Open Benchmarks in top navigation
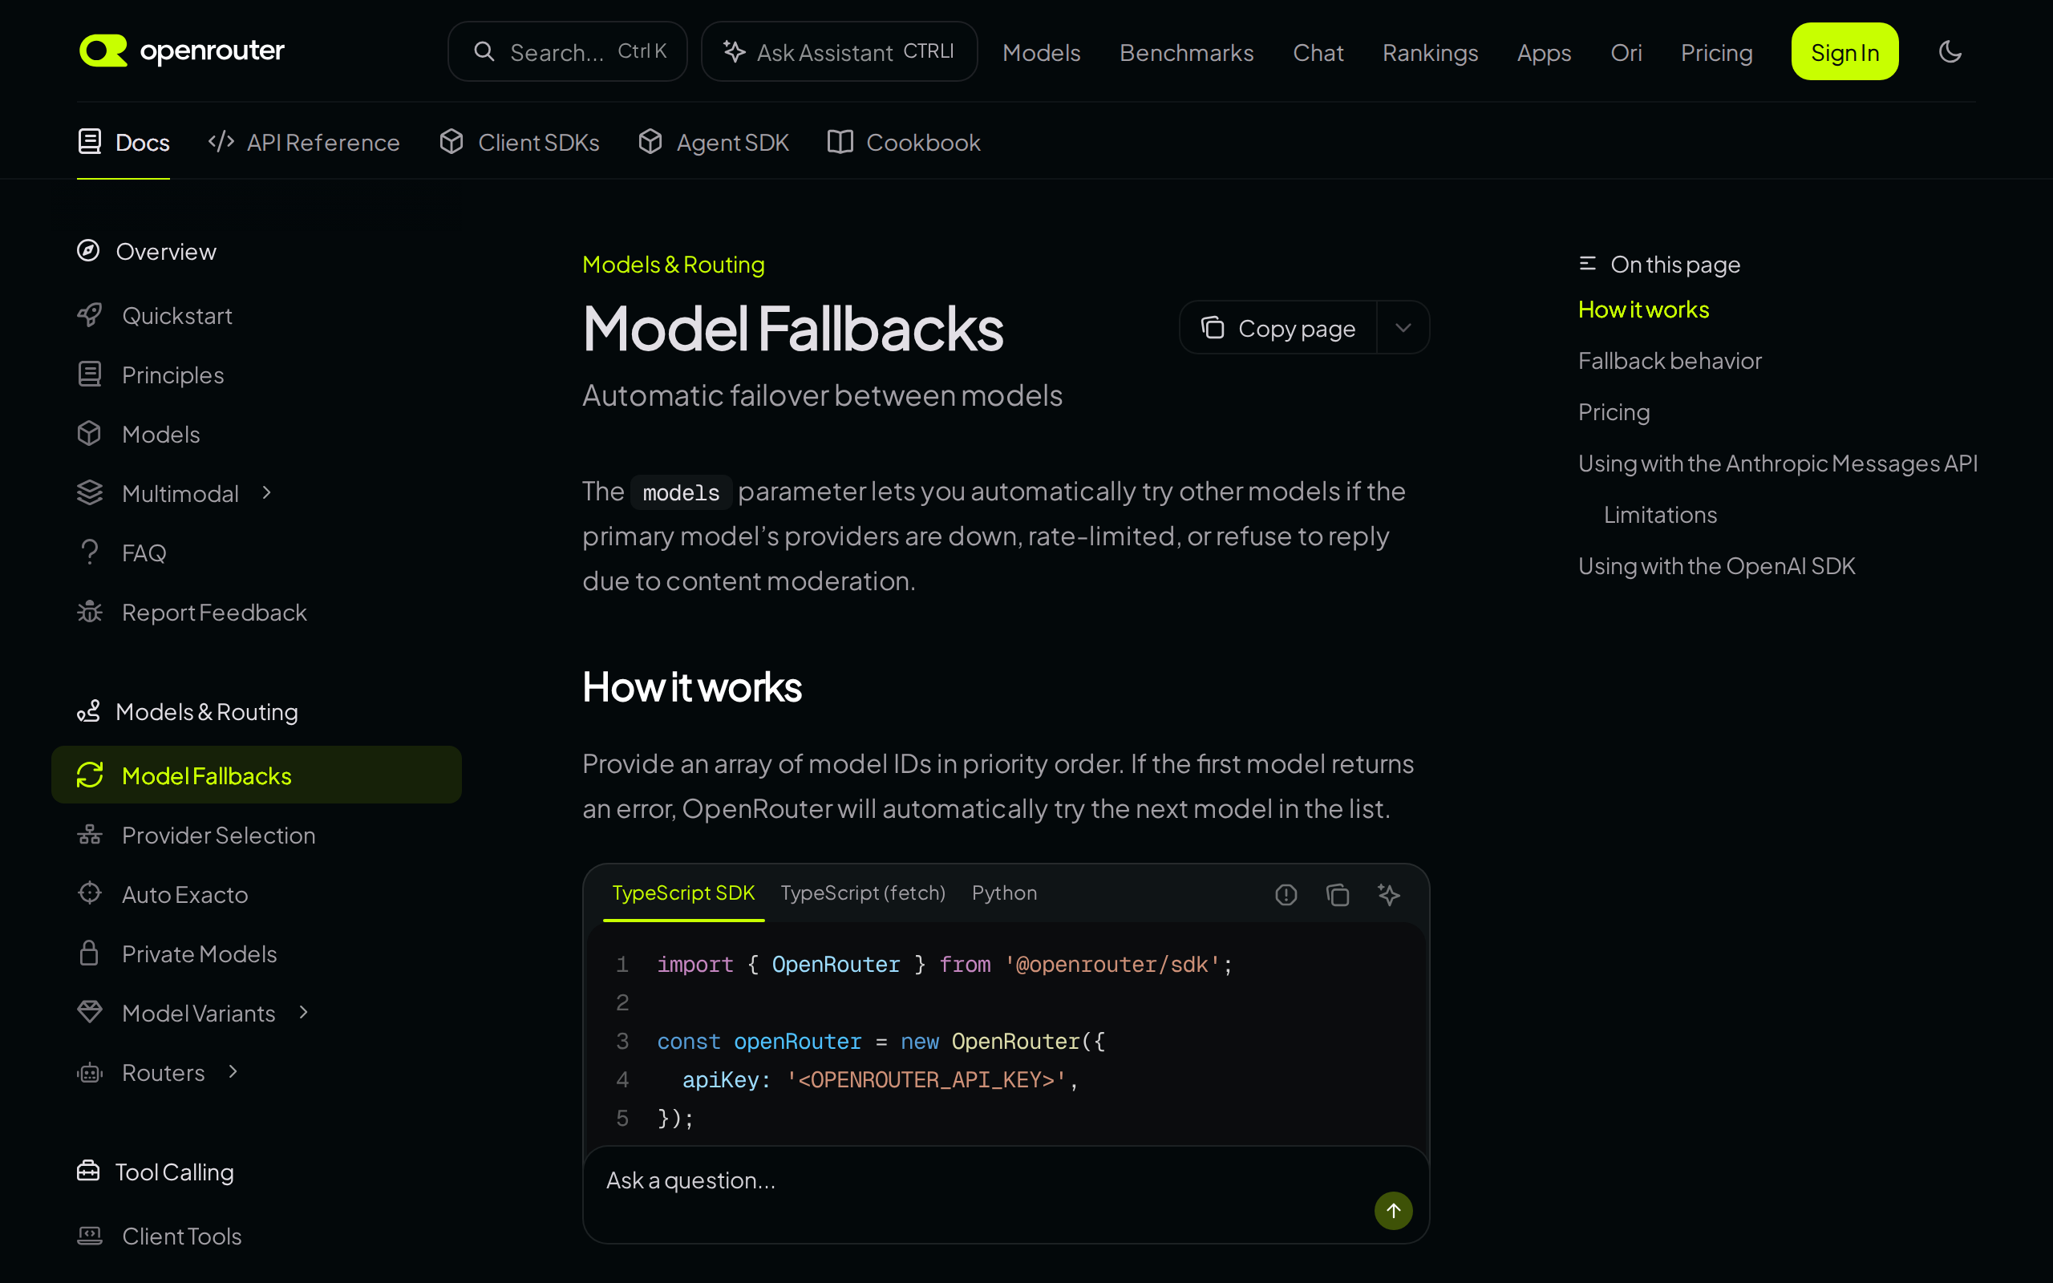2053x1283 pixels. (1186, 53)
